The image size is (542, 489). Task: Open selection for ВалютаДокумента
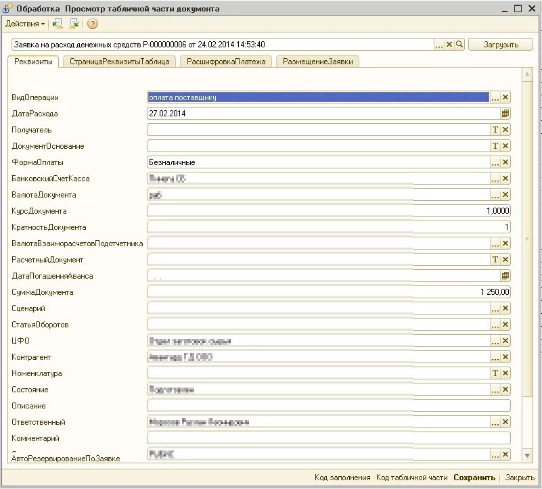(495, 195)
